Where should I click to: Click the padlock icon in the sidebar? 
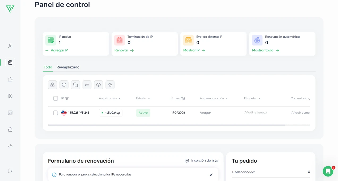[10, 130]
